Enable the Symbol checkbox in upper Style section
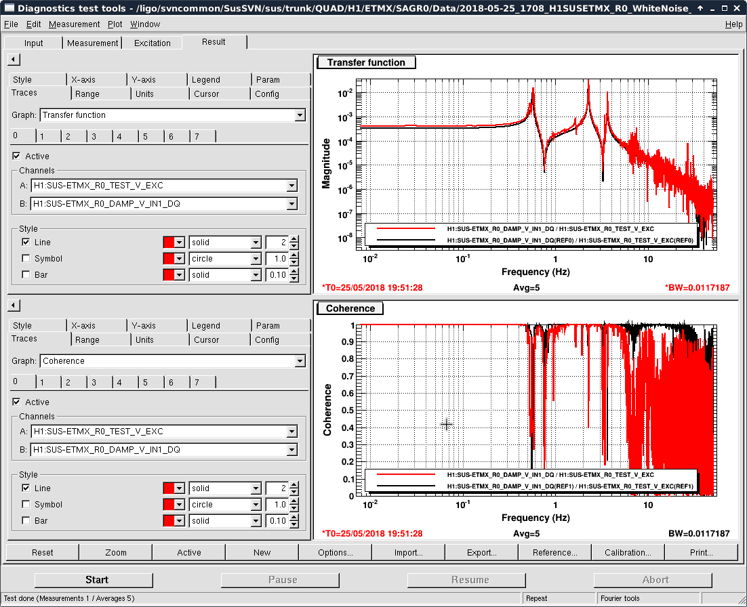 click(x=26, y=259)
